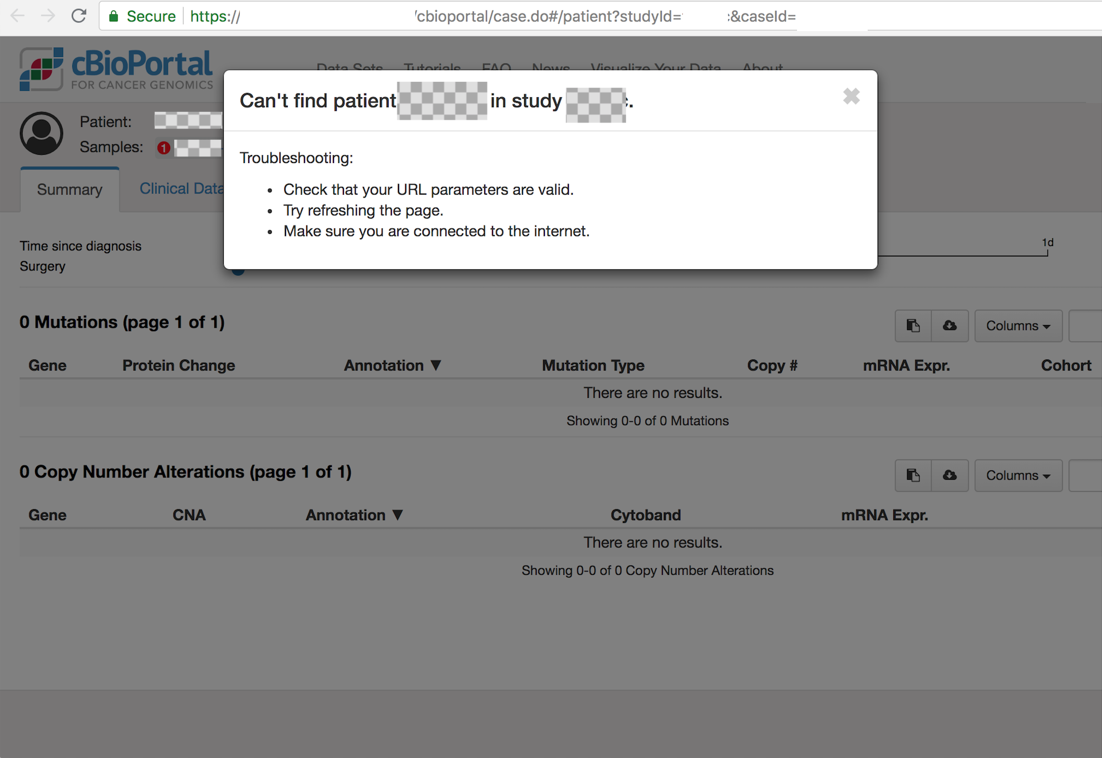Open the About page

(x=762, y=68)
